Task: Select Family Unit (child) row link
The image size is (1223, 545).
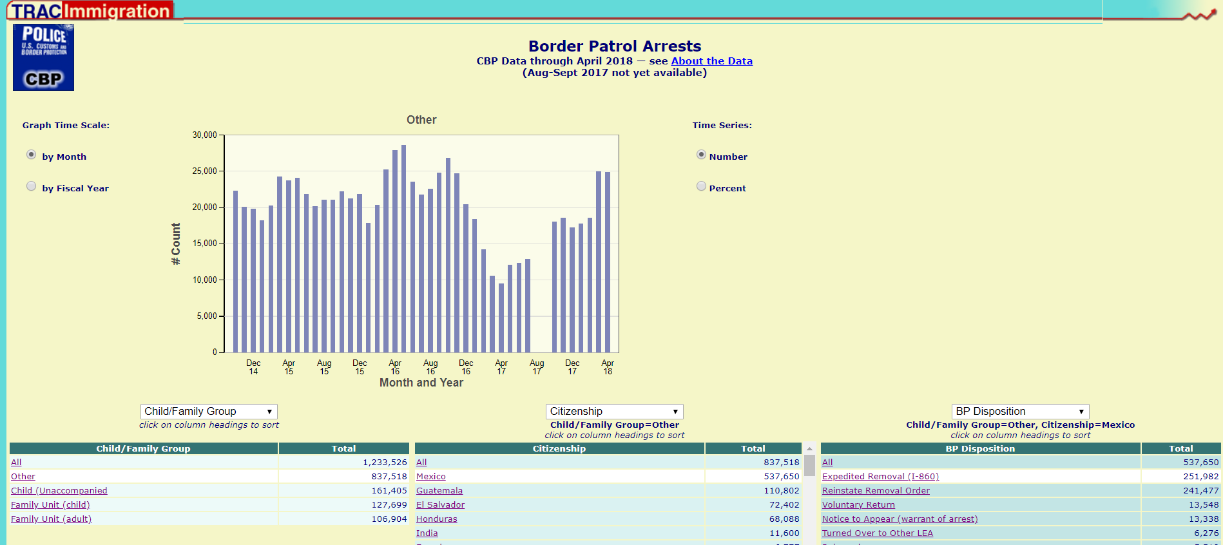Action: pos(50,505)
